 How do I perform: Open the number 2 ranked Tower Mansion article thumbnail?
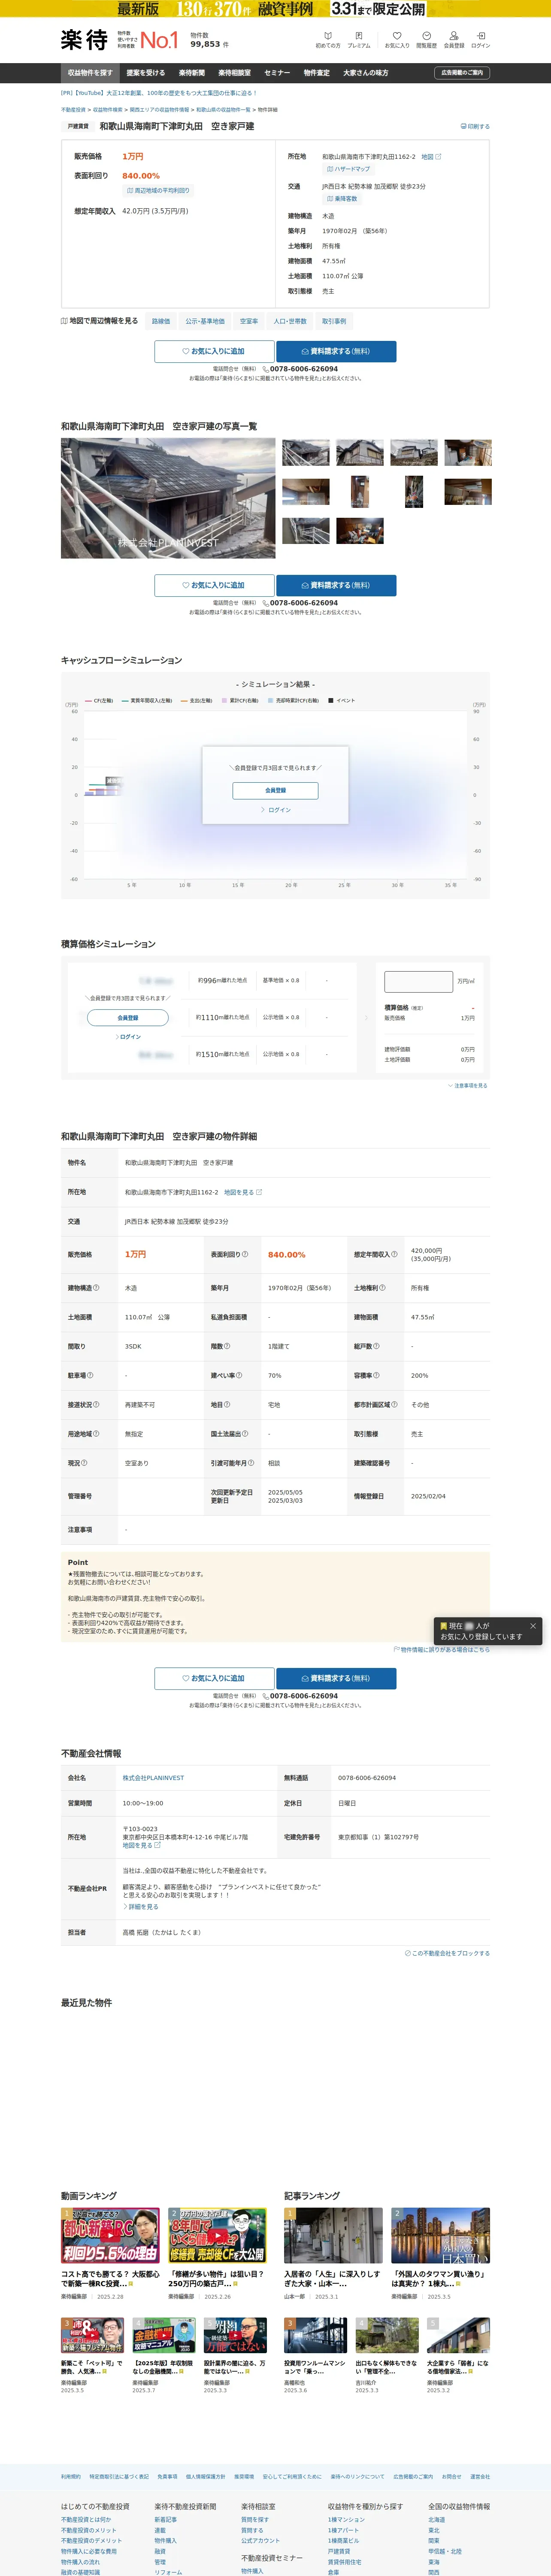click(440, 2236)
